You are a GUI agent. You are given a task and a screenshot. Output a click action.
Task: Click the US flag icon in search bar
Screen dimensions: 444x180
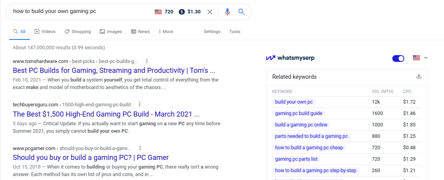[x=158, y=12]
